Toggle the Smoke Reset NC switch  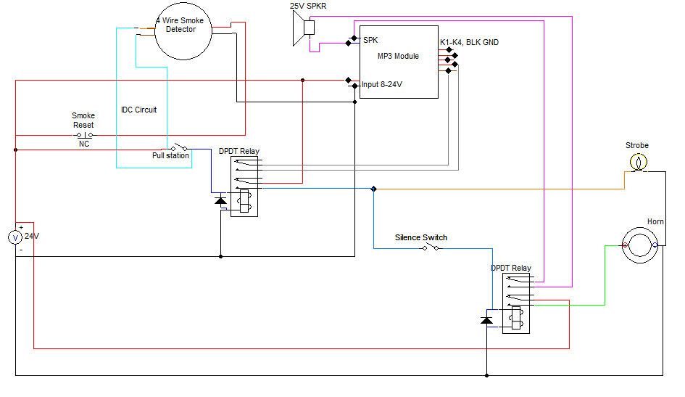pyautogui.click(x=84, y=135)
